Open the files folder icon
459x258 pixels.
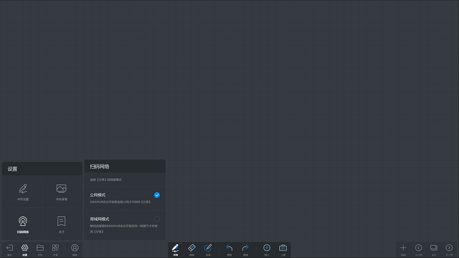(x=40, y=249)
